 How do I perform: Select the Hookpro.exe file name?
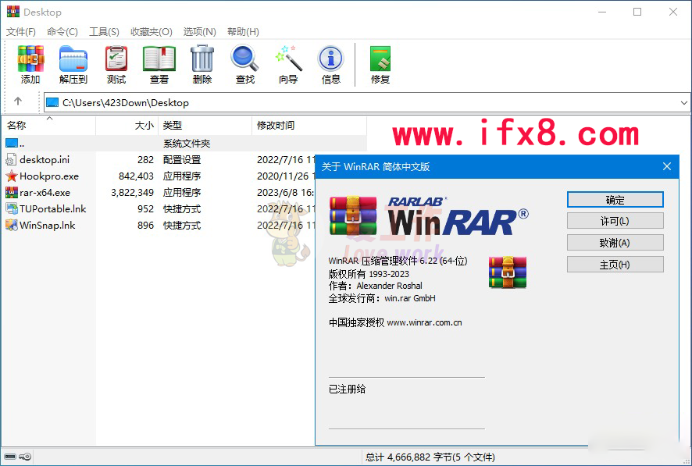tap(49, 176)
